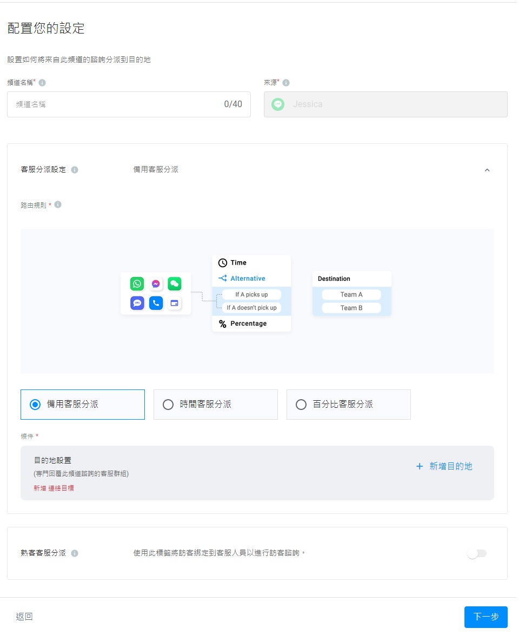Click the 'Team A' destination pill
The image size is (525, 635).
tap(351, 294)
